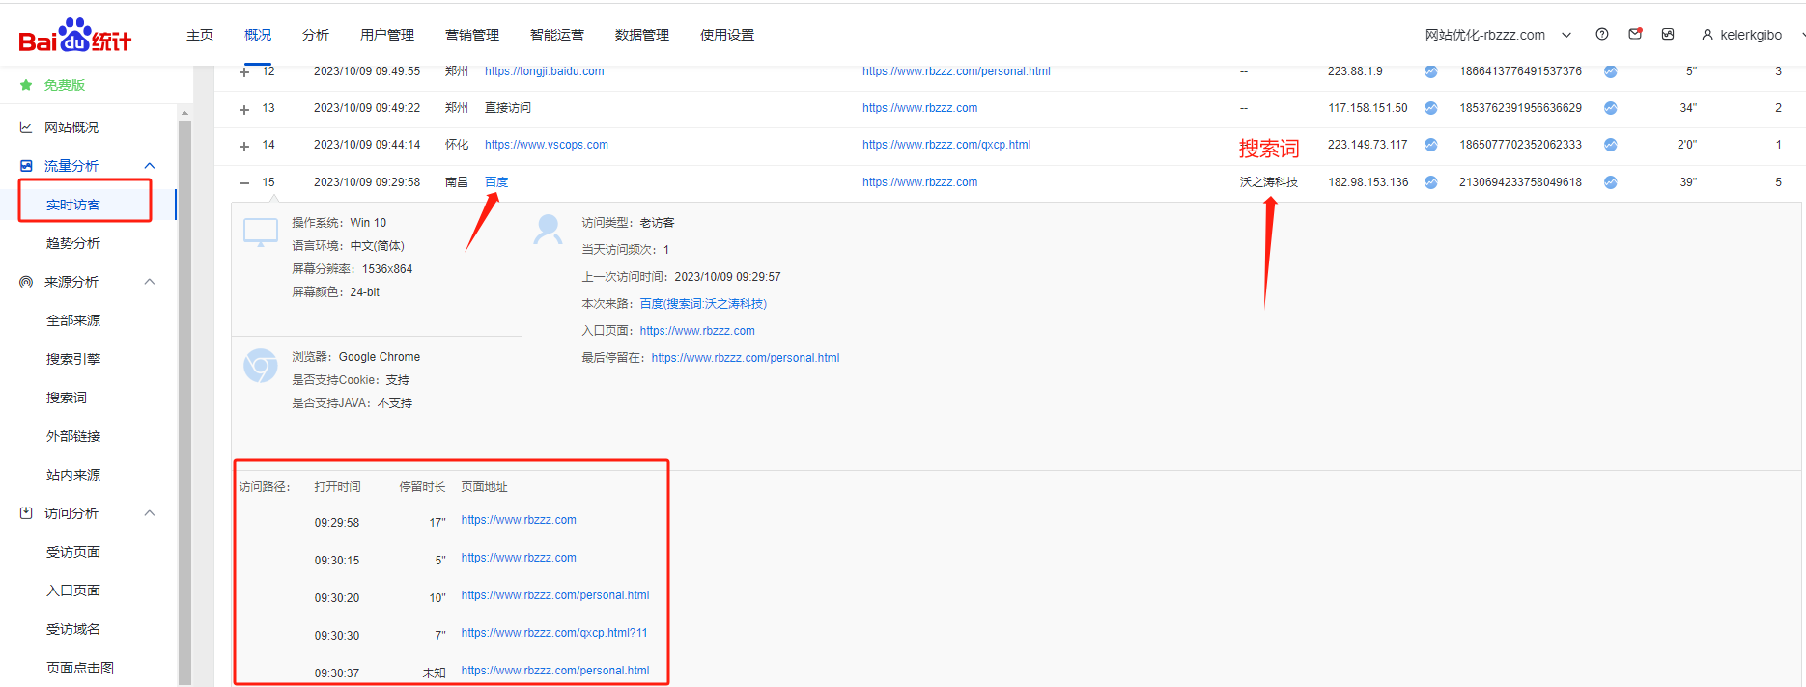Image resolution: width=1806 pixels, height=687 pixels.
Task: Open the 营销管理 top menu
Action: click(x=472, y=35)
